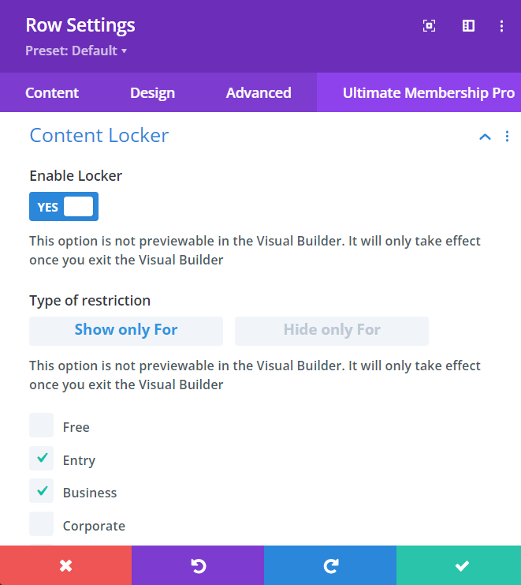Open the Advanced tab
Image resolution: width=521 pixels, height=585 pixels.
[259, 93]
